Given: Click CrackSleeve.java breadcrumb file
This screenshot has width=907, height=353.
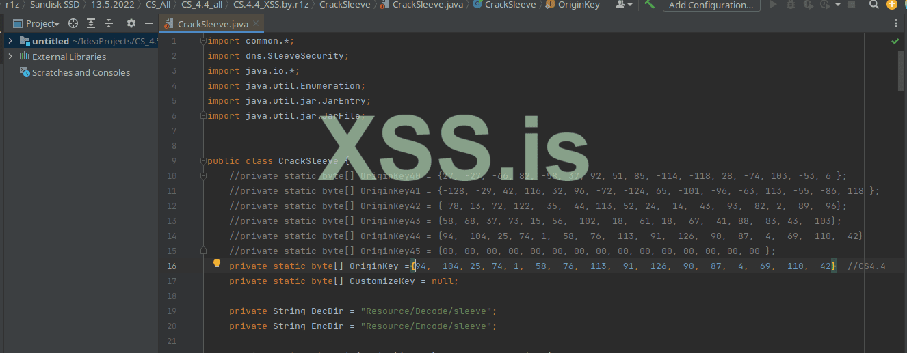Looking at the screenshot, I should click(422, 5).
